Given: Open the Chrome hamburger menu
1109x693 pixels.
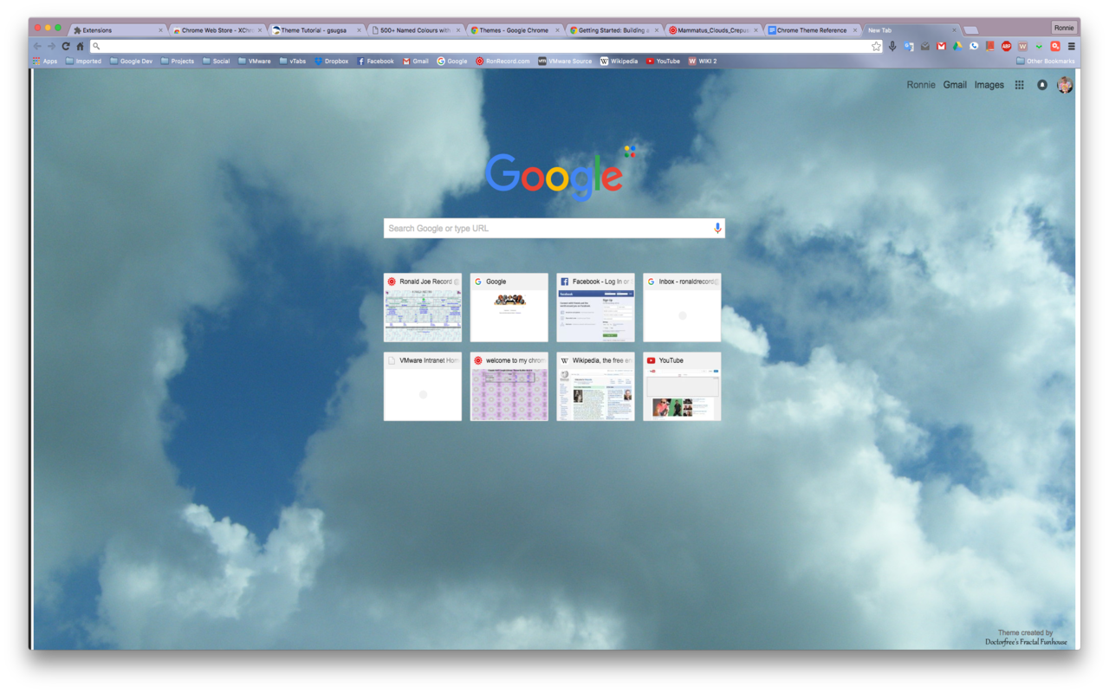Looking at the screenshot, I should click(1072, 46).
